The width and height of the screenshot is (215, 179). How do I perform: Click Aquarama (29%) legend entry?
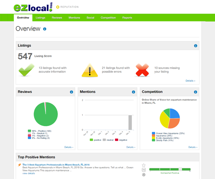coord(162,136)
